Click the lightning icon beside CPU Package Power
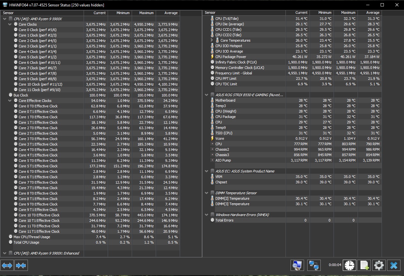The height and width of the screenshot is (276, 404). 212,57
